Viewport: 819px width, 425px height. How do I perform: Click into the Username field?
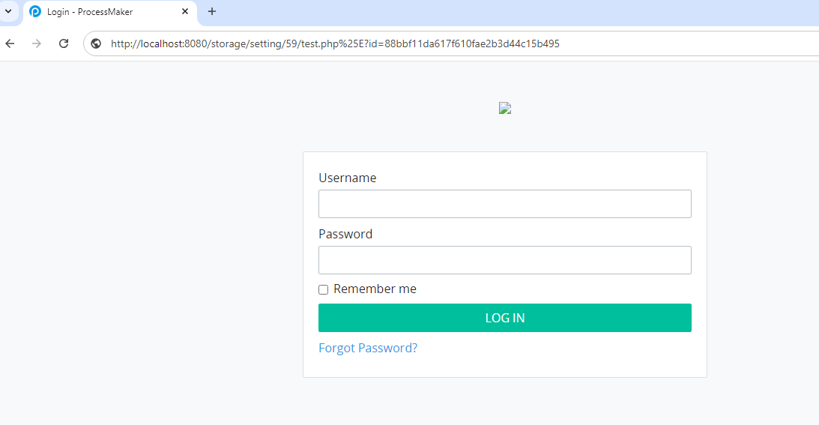tap(504, 204)
